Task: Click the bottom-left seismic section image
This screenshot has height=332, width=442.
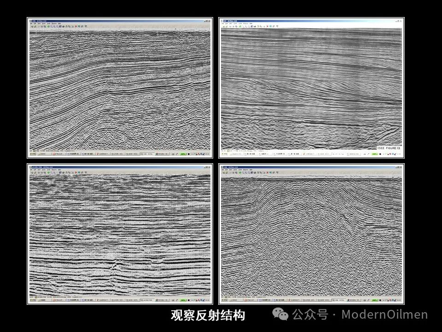Action: coord(120,235)
